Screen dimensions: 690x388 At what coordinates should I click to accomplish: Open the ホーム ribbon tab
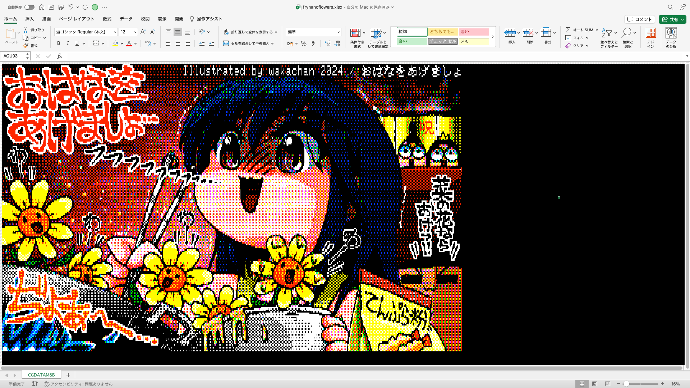coord(10,19)
